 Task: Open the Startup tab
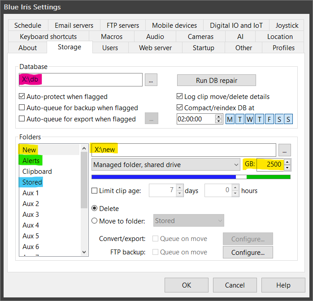204,47
